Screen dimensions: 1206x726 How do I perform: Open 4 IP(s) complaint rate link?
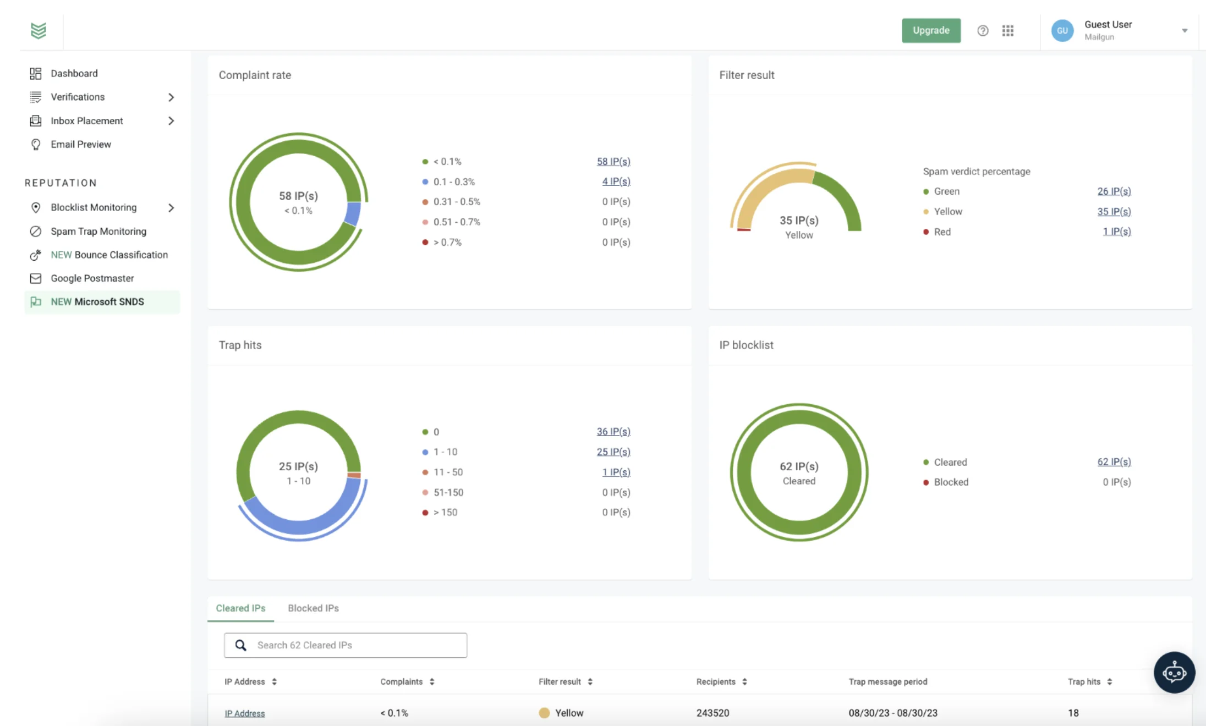pos(616,182)
